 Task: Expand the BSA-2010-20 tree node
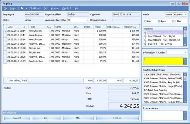[x=145, y=40]
